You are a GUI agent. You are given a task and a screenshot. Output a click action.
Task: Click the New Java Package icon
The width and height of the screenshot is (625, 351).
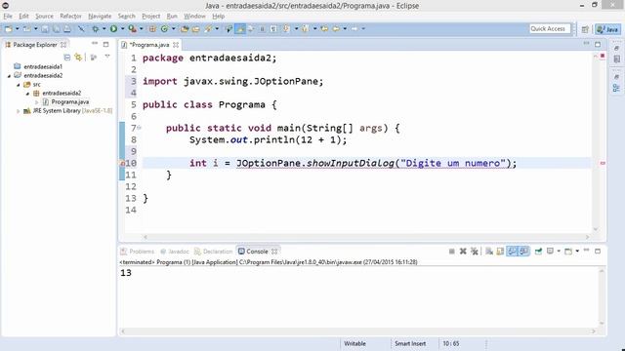(152, 28)
